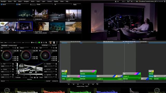Open the Auto Edit dropdown
This screenshot has width=166, height=93.
[x=48, y=81]
